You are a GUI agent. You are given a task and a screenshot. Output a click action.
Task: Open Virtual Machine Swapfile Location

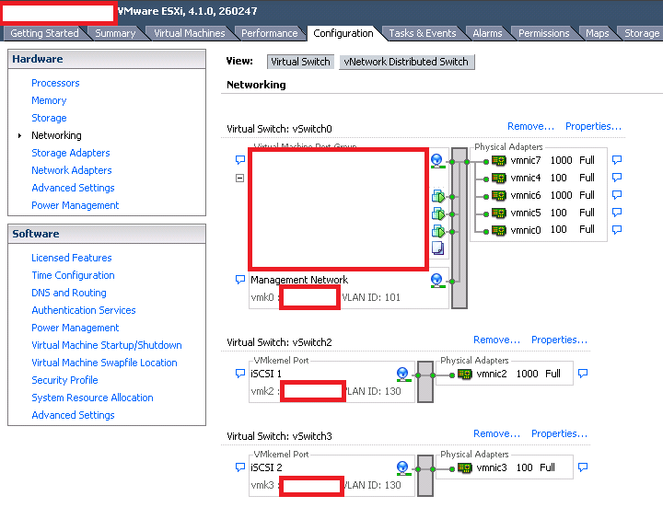[104, 363]
